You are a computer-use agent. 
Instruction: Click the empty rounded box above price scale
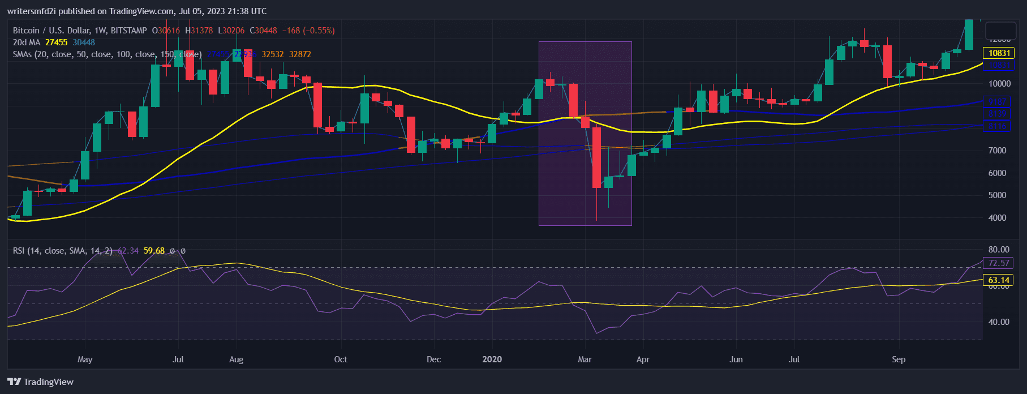click(1001, 30)
